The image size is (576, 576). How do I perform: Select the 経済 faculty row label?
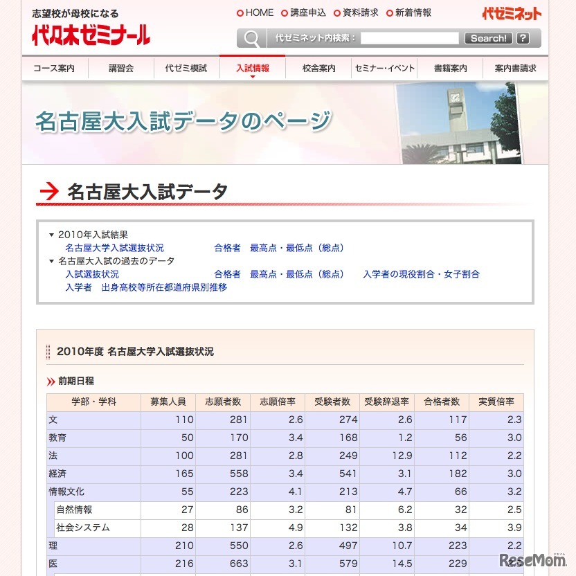tap(57, 474)
